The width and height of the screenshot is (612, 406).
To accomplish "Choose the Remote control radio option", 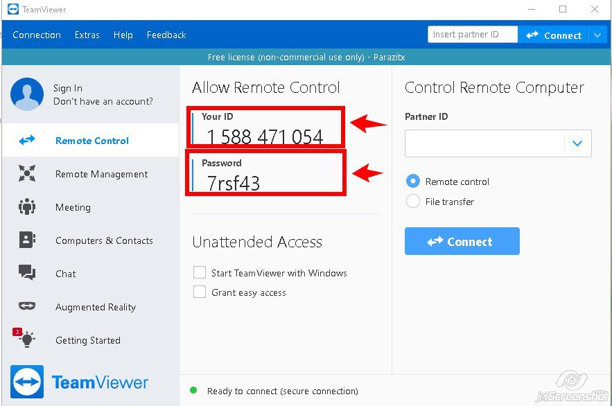I will [x=413, y=182].
